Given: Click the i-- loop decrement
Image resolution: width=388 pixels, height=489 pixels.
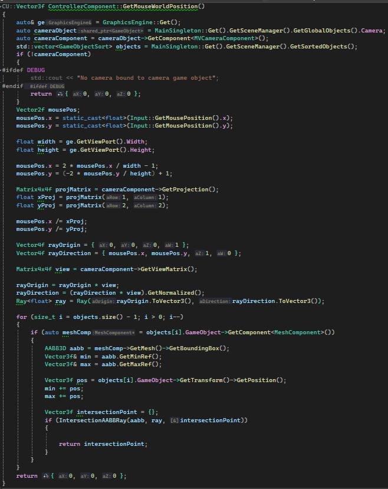Looking at the screenshot, I should (x=175, y=317).
